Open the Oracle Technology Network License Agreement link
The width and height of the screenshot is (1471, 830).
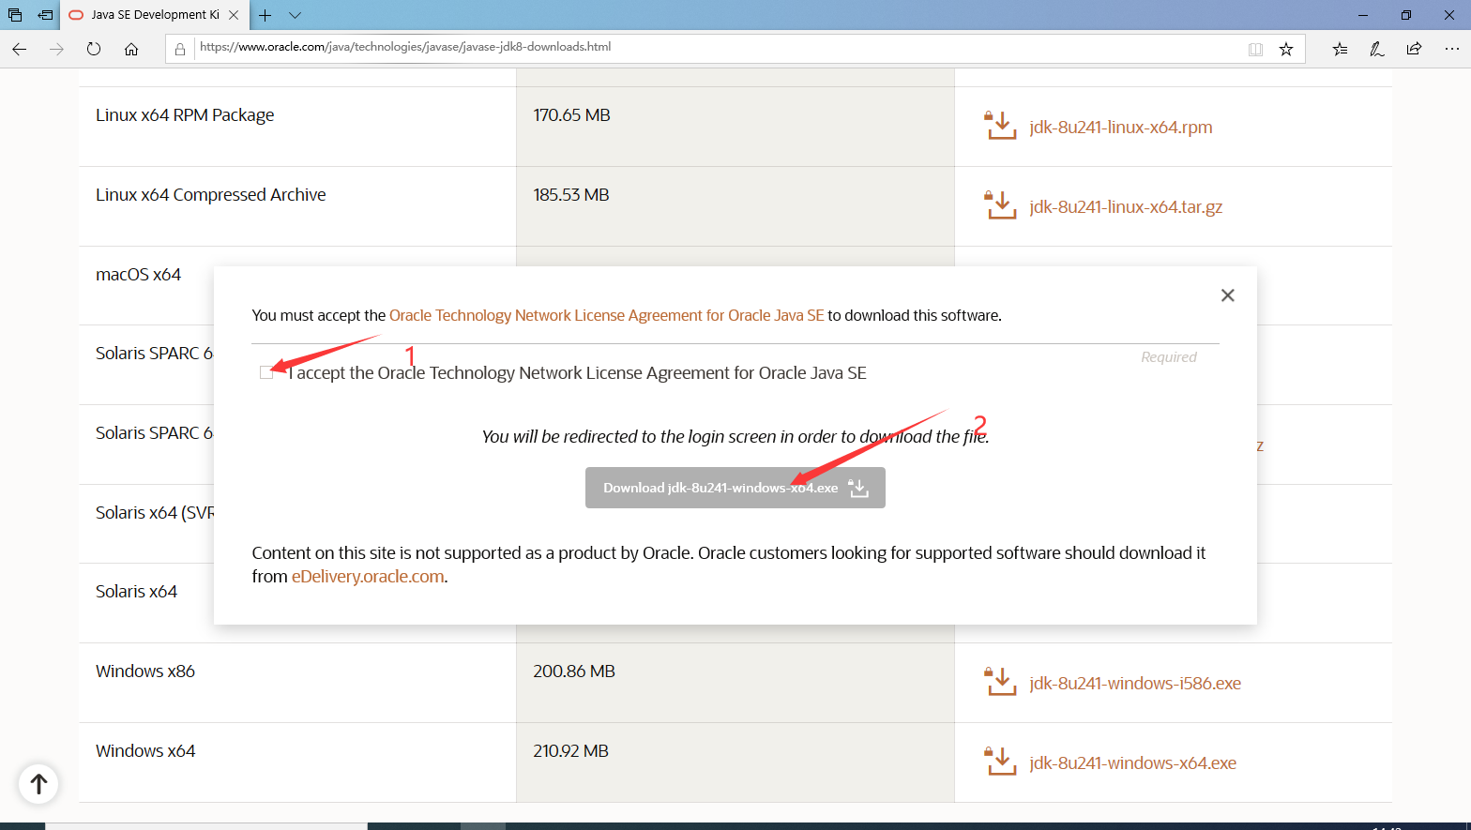point(606,315)
